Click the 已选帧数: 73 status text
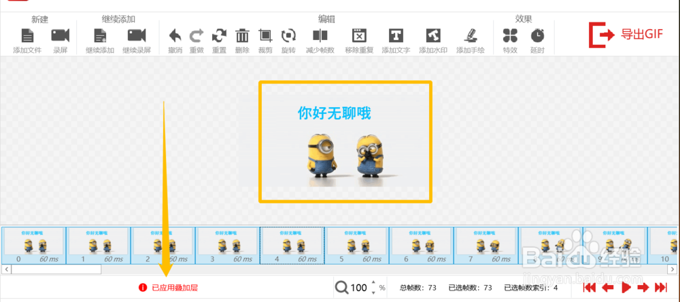 click(x=471, y=288)
